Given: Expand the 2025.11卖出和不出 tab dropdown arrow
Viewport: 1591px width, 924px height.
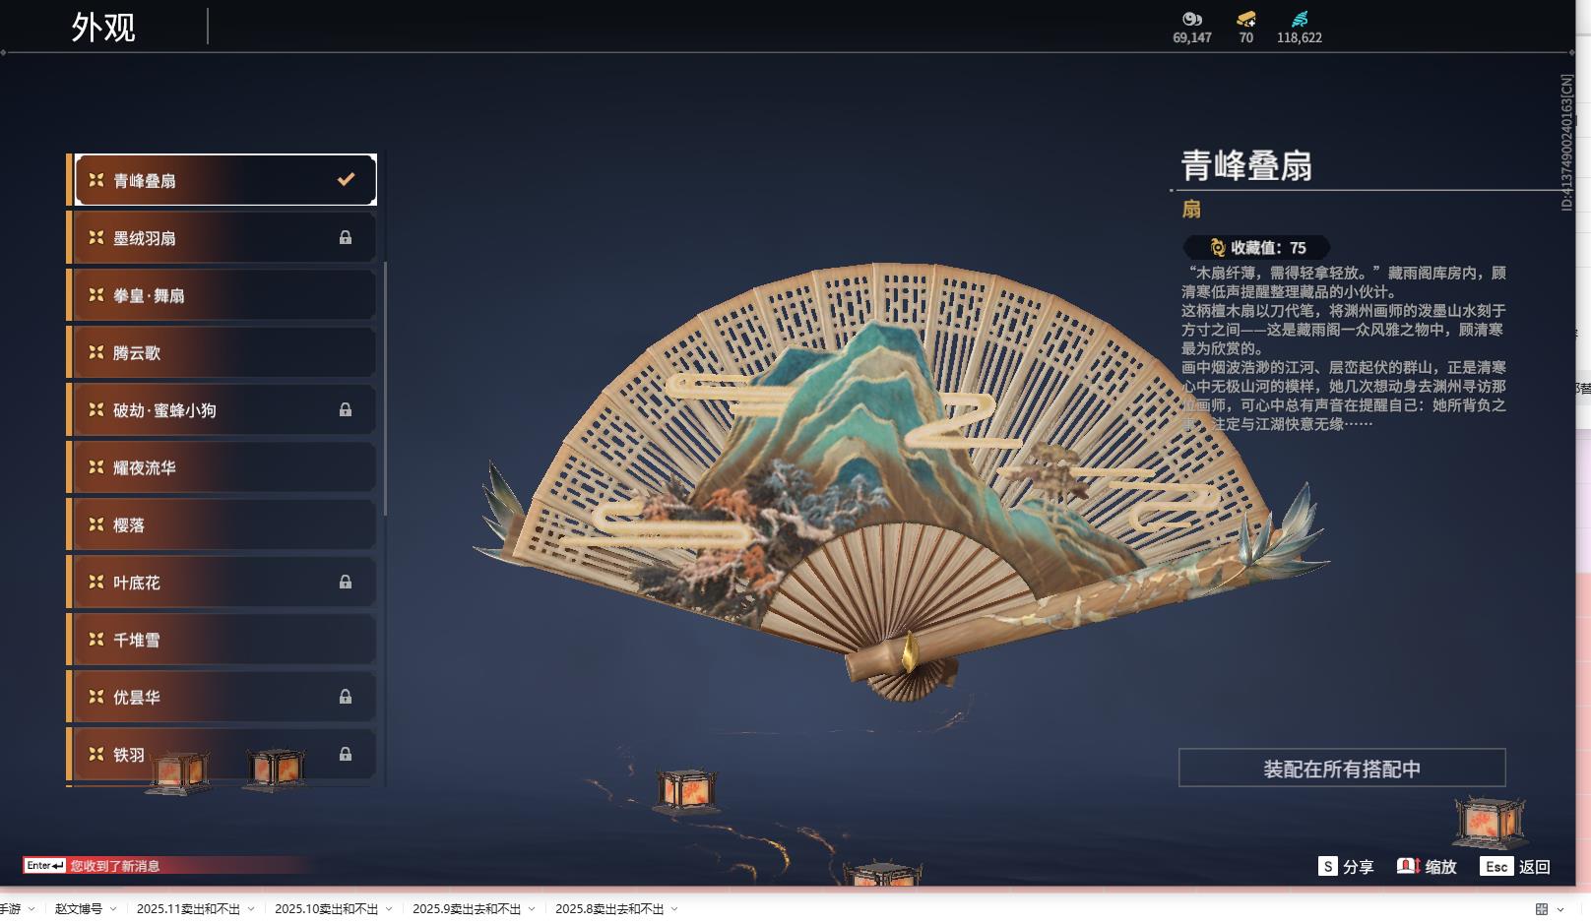Looking at the screenshot, I should [251, 909].
